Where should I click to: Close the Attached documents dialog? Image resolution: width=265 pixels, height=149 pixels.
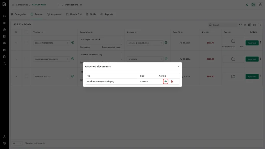pyautogui.click(x=179, y=66)
